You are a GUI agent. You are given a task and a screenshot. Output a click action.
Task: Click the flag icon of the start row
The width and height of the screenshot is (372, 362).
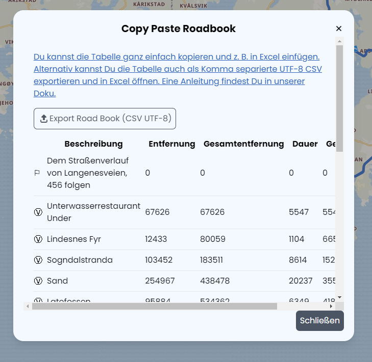(x=37, y=173)
